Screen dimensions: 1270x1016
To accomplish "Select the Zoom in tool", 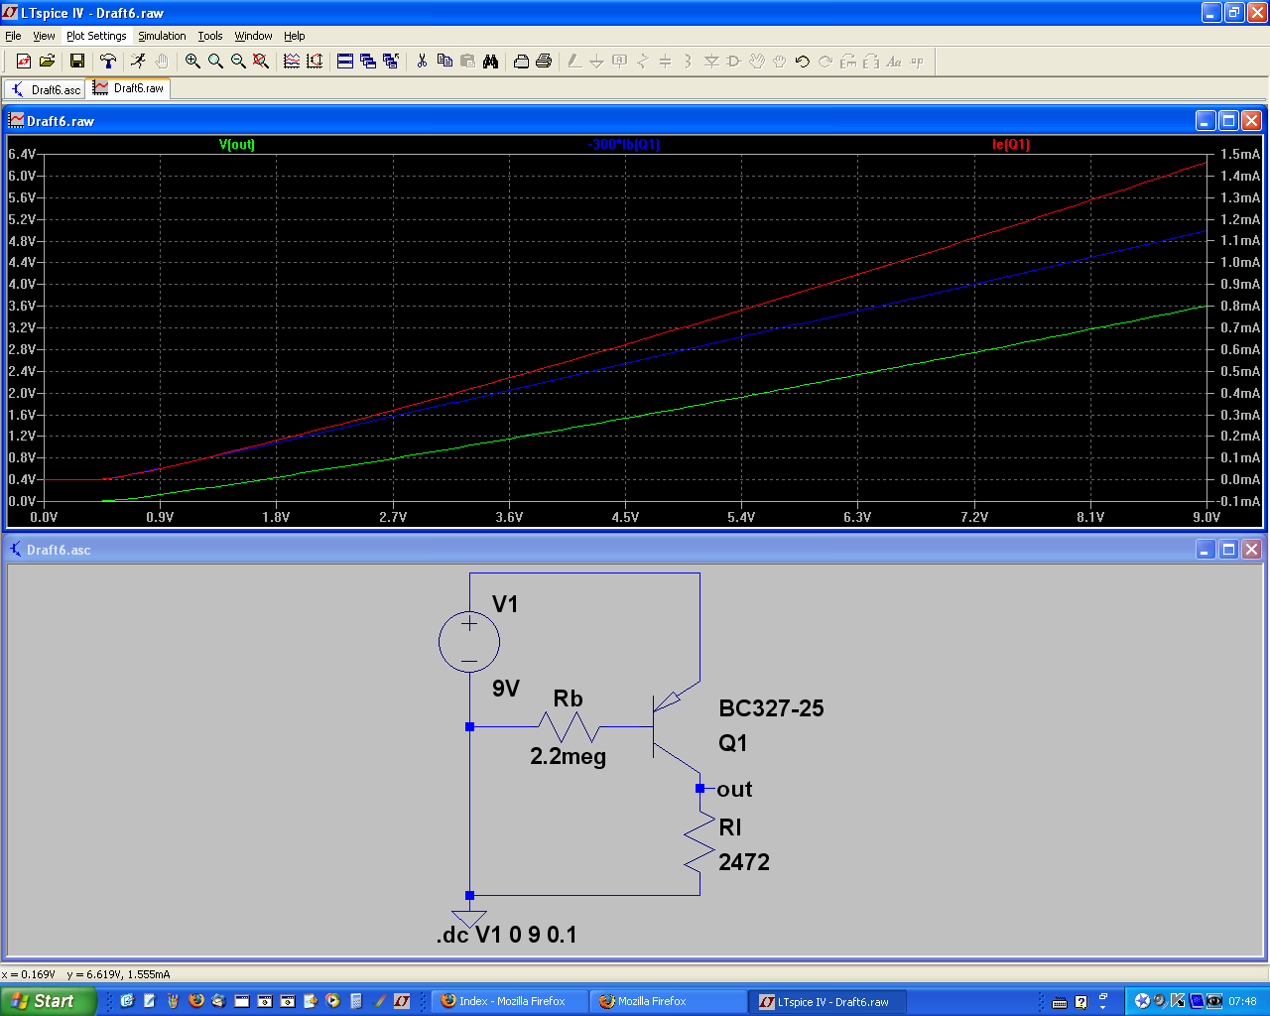I will pos(192,62).
